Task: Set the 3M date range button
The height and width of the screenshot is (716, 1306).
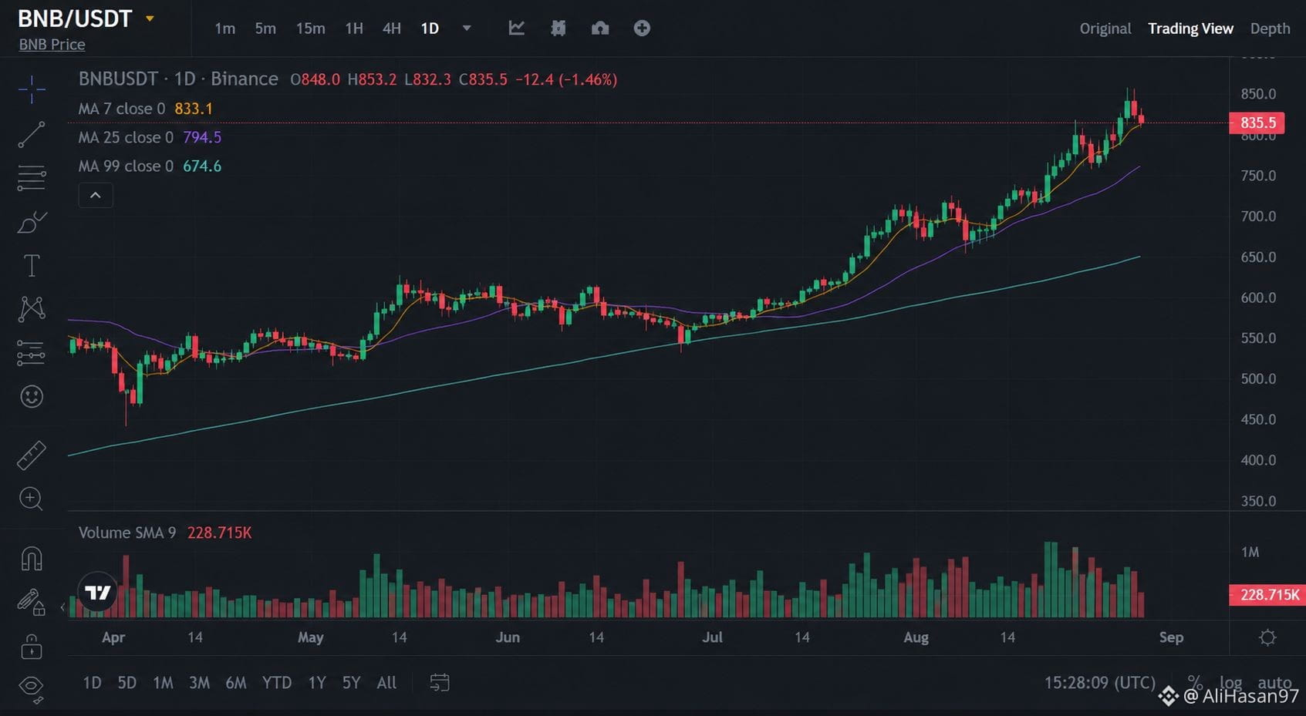Action: point(199,683)
